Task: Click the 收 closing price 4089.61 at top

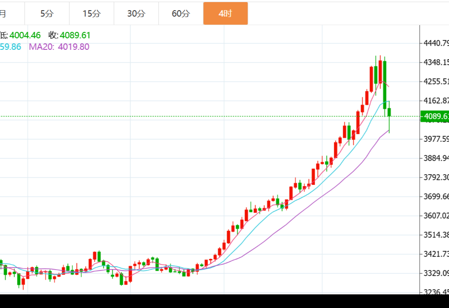Action: click(x=75, y=35)
